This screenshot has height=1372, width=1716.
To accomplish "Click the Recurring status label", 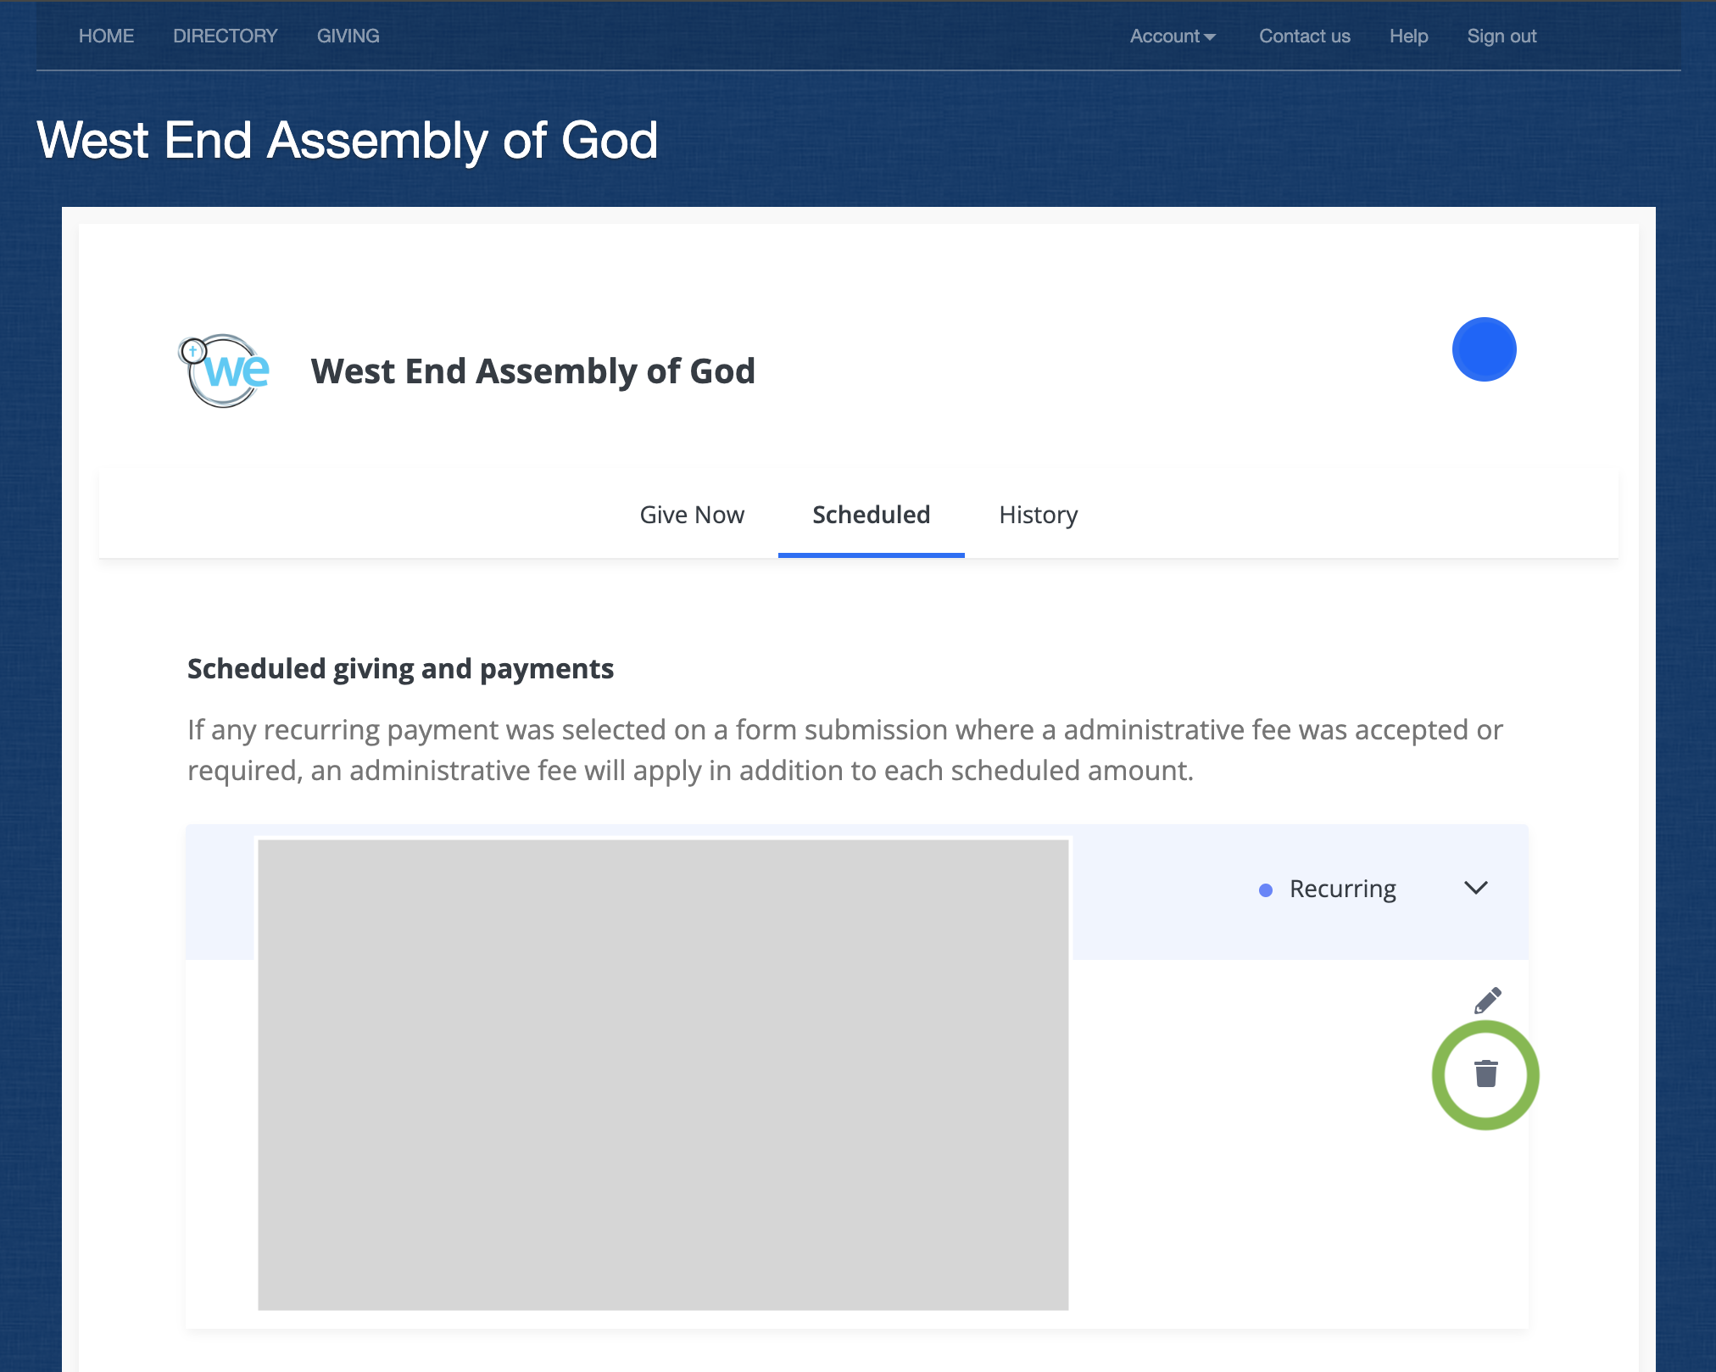I will (1342, 889).
